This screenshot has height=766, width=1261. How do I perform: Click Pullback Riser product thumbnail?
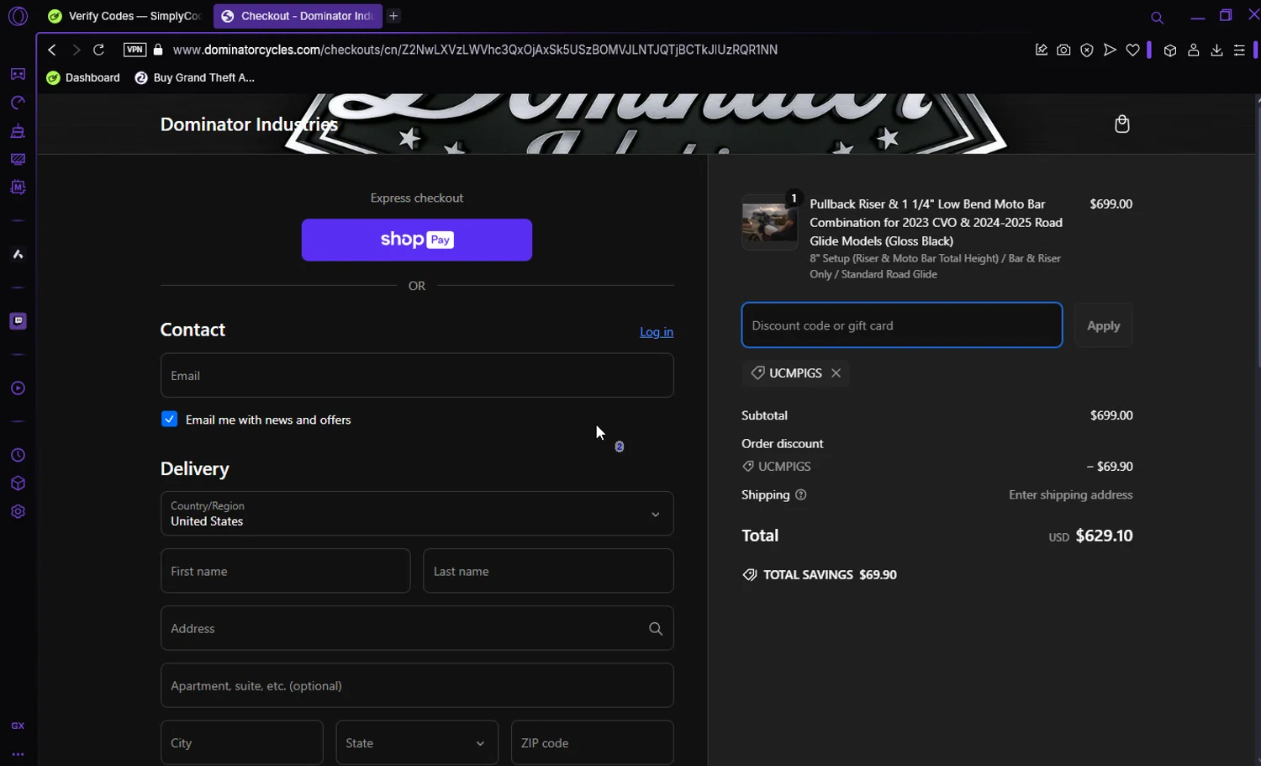769,223
